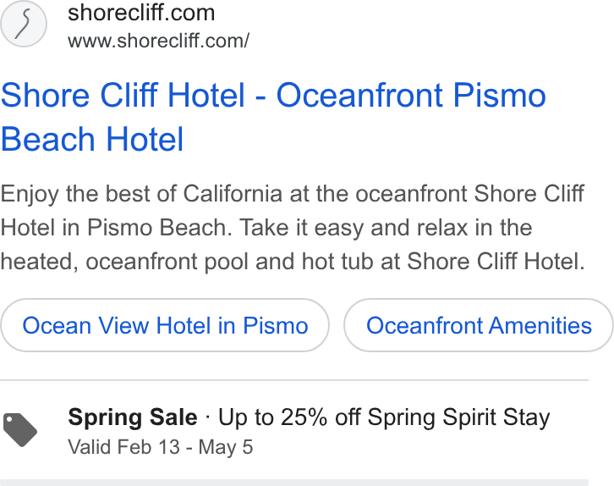614x486 pixels.
Task: Click the Valid Feb 13 - May 5 text
Action: pyautogui.click(x=161, y=447)
